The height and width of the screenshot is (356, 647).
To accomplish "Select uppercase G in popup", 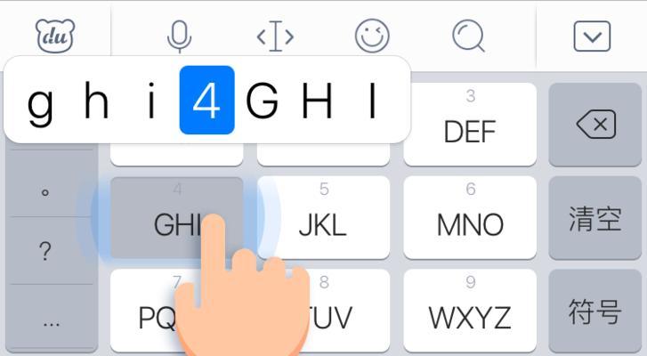I will click(x=262, y=101).
